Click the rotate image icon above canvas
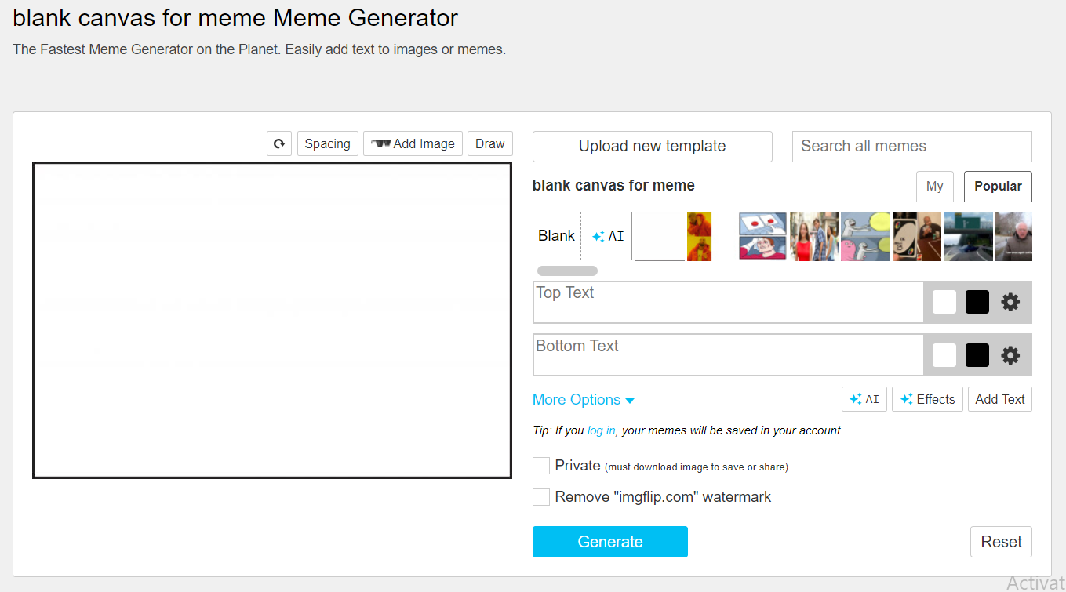This screenshot has width=1066, height=592. point(278,143)
